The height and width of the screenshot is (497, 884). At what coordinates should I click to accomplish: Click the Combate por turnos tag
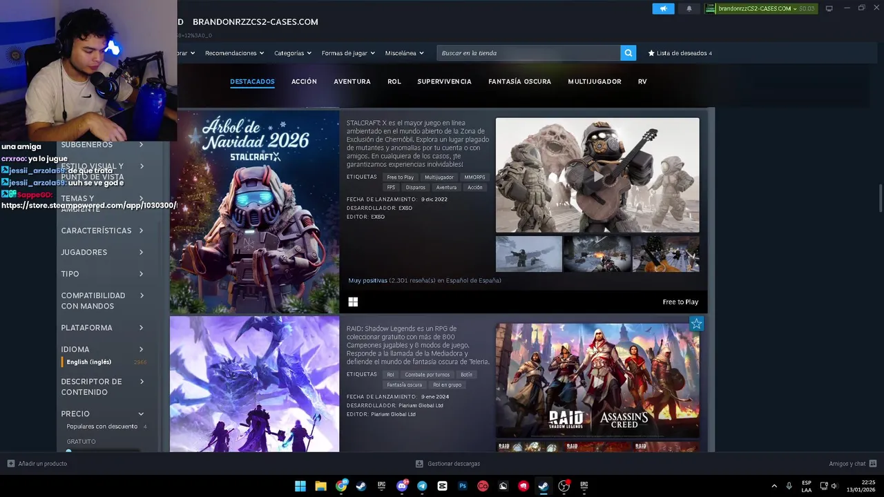tap(427, 375)
